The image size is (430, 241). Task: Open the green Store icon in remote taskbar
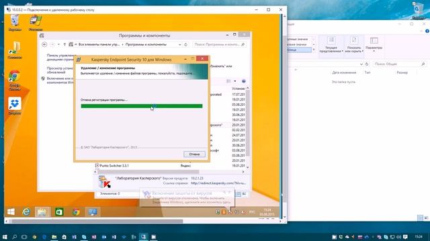pos(59,212)
